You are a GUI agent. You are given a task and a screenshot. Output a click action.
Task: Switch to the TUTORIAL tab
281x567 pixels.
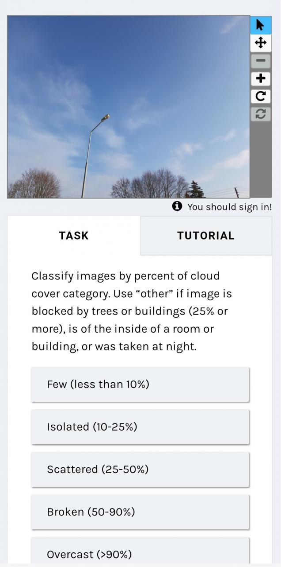(206, 236)
